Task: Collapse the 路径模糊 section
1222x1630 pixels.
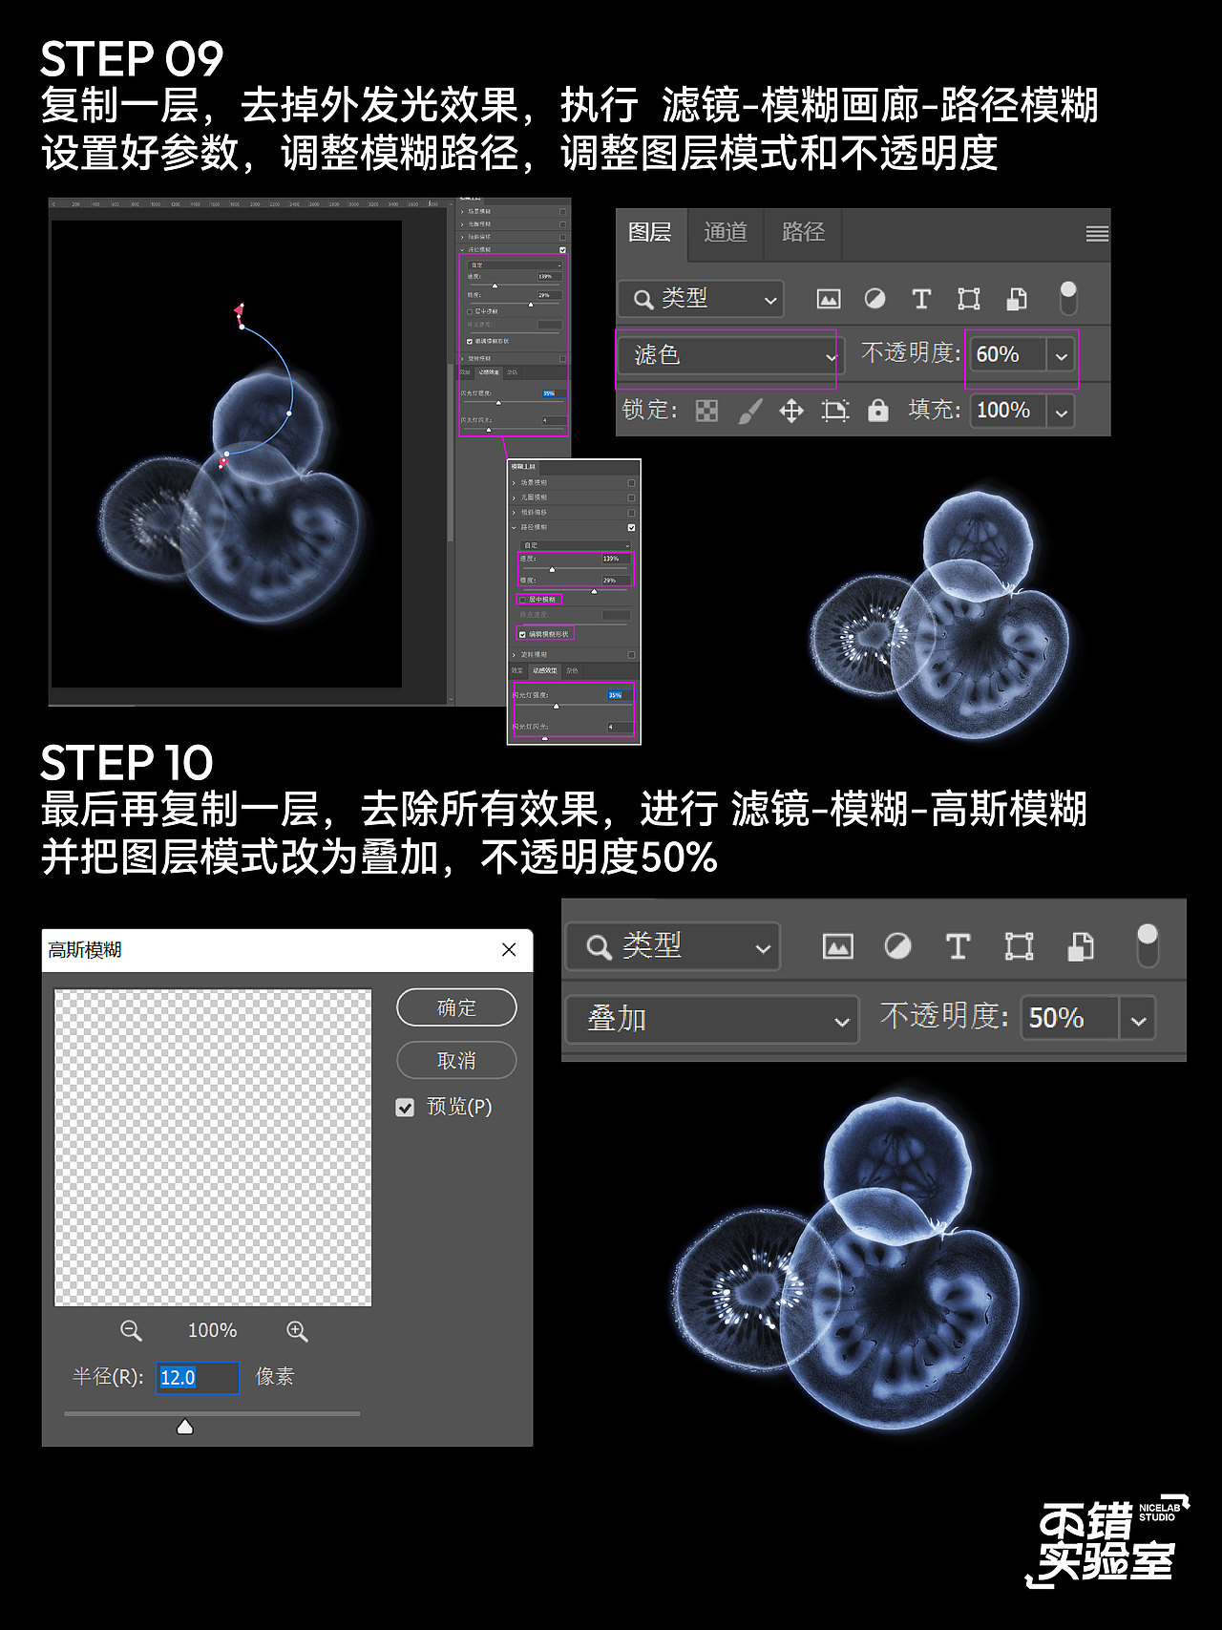Action: [514, 527]
